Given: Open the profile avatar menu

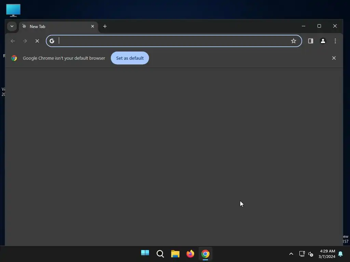Looking at the screenshot, I should pos(323,41).
